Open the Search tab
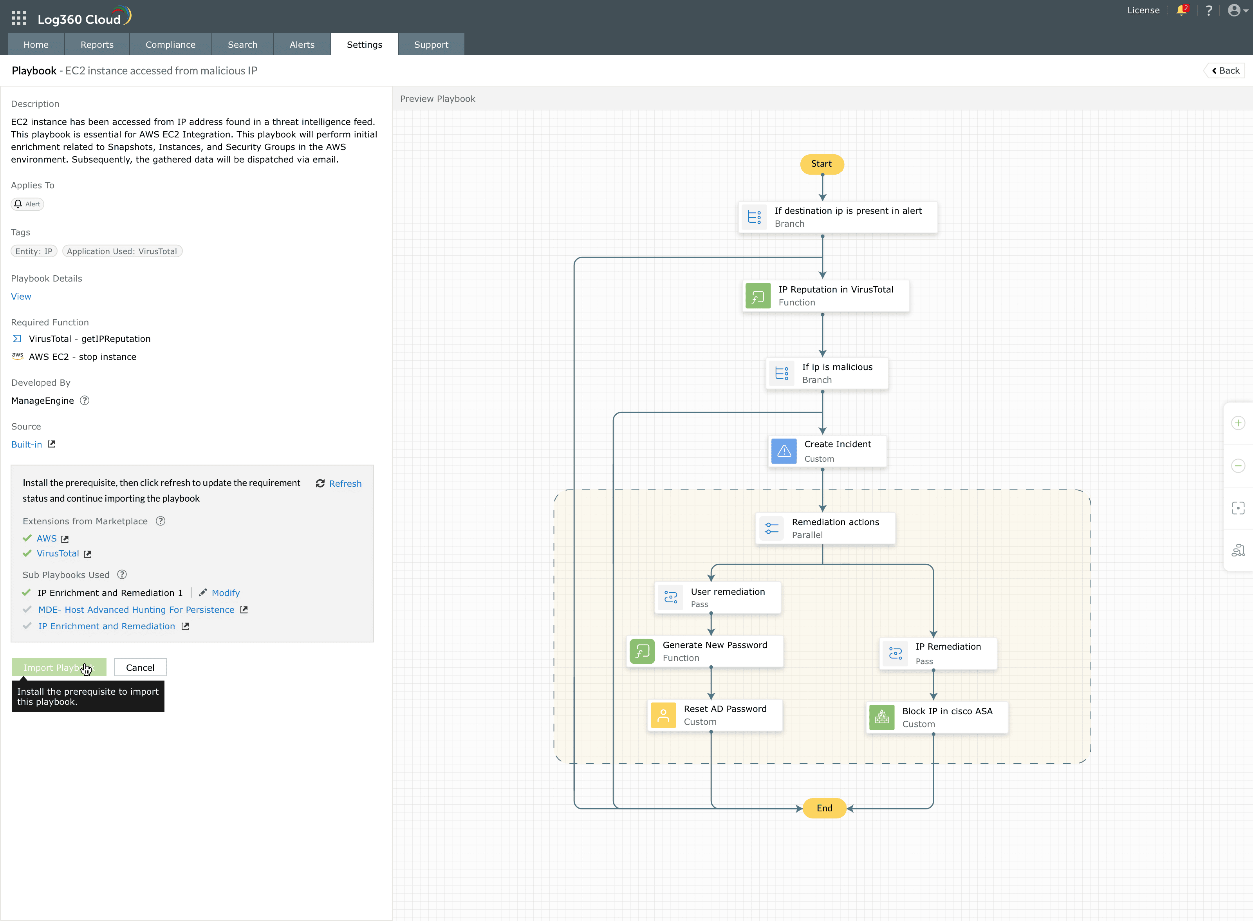The width and height of the screenshot is (1253, 921). pyautogui.click(x=242, y=44)
